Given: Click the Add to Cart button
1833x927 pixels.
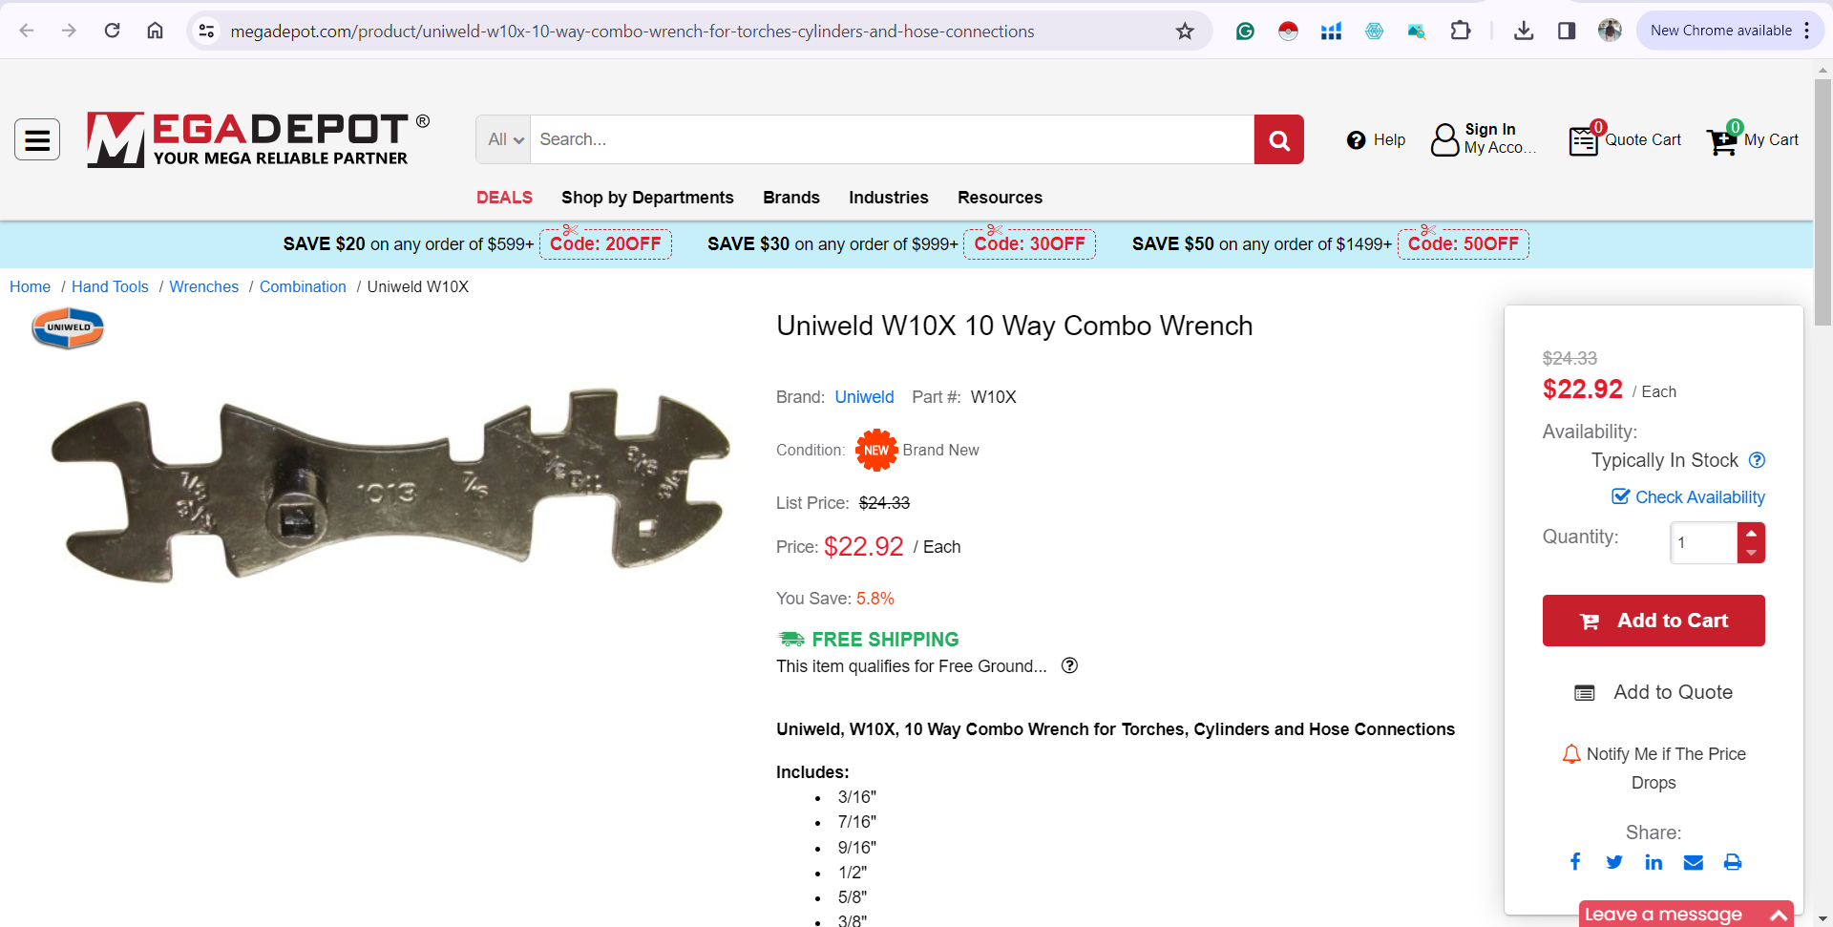Looking at the screenshot, I should [x=1654, y=621].
